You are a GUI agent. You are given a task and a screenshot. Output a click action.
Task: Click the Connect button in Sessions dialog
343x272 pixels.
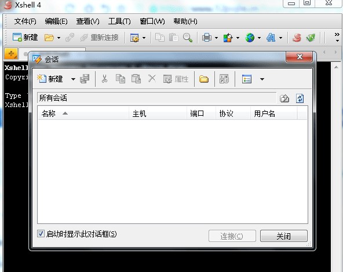click(232, 236)
